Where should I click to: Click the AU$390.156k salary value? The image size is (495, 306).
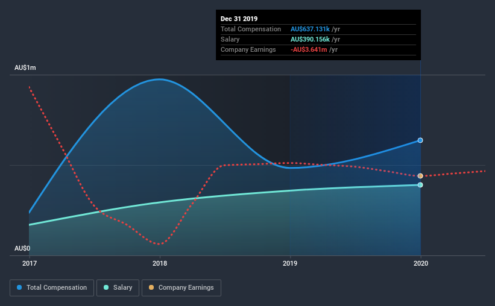coord(310,39)
